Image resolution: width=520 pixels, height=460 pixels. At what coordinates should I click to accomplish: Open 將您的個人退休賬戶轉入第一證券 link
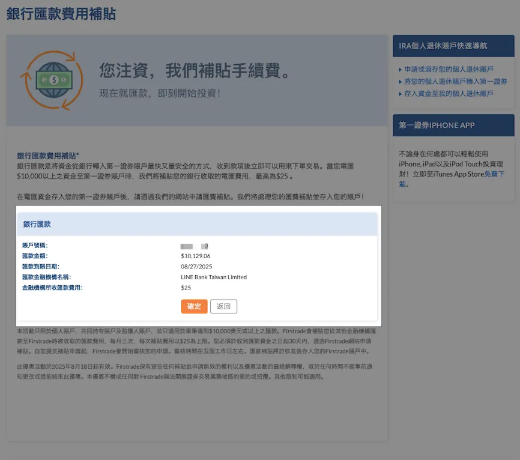[x=455, y=82]
